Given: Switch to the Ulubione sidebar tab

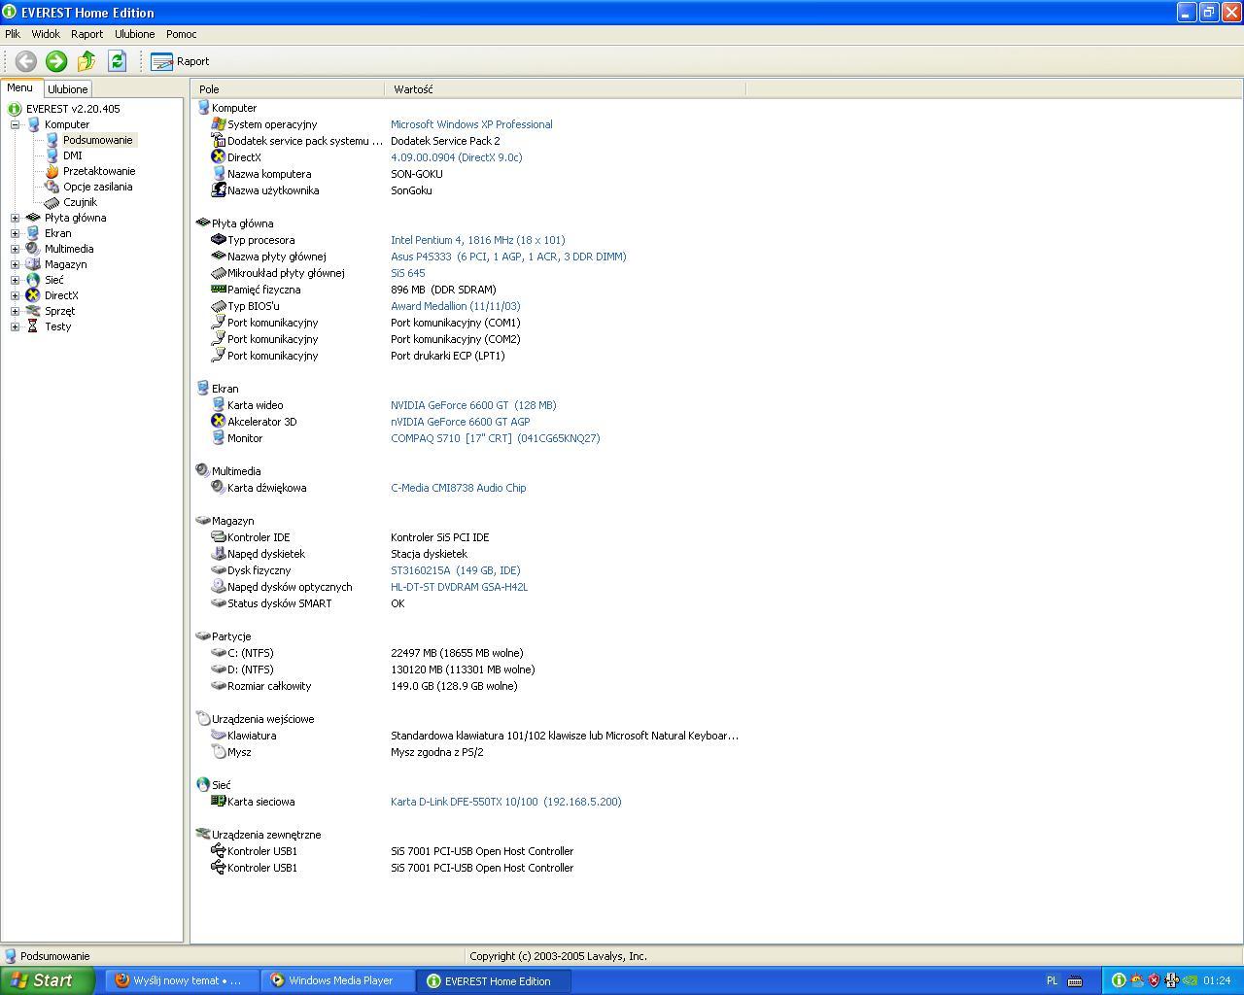Looking at the screenshot, I should click(x=68, y=89).
